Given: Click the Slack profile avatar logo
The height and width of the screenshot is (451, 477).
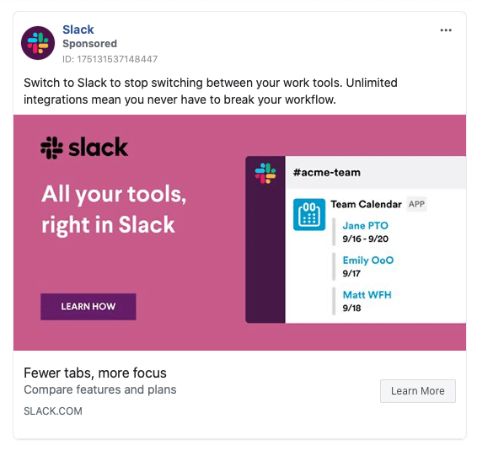Looking at the screenshot, I should coord(38,43).
